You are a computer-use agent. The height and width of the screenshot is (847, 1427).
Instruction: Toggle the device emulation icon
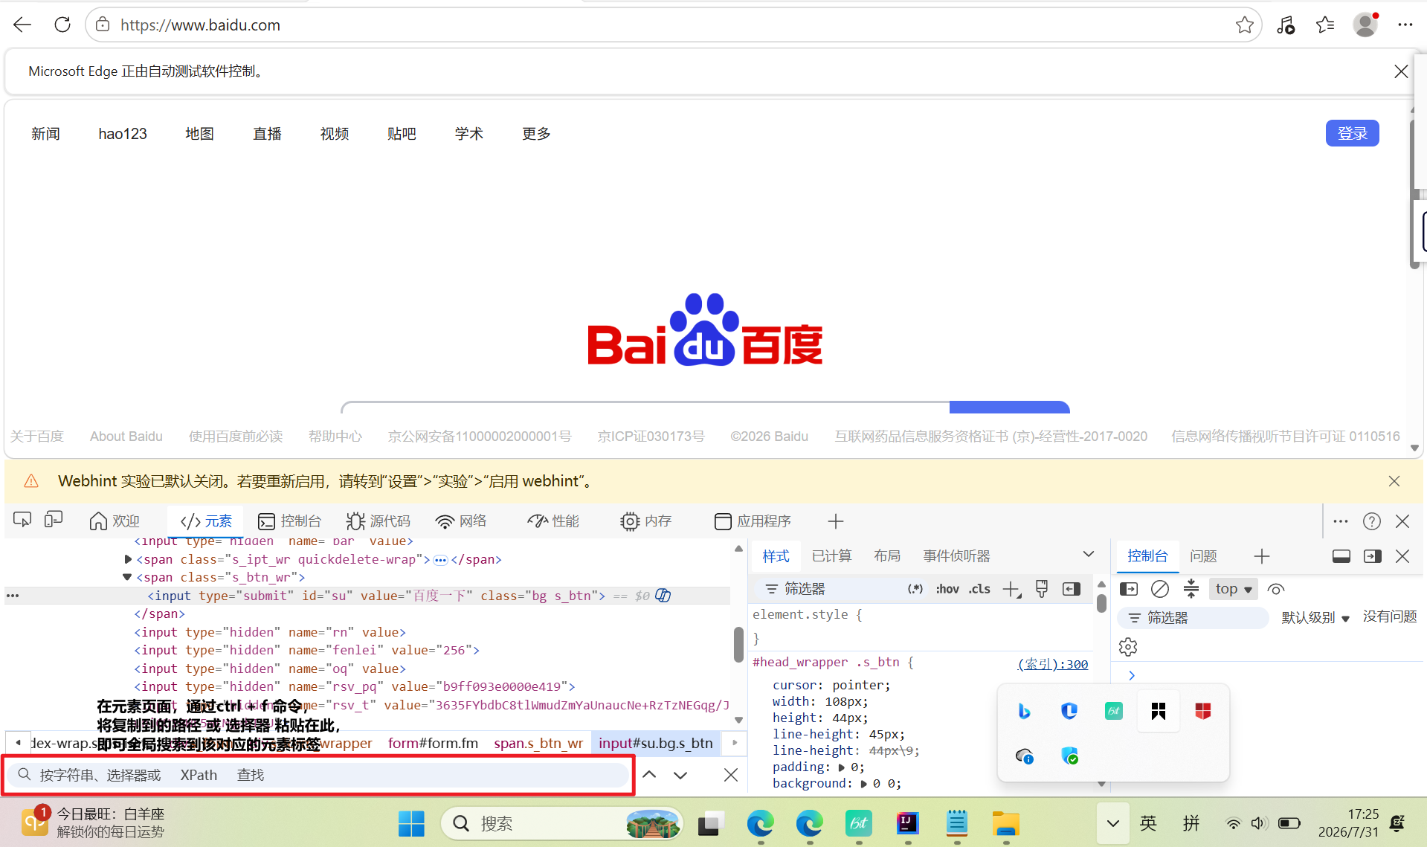point(54,521)
